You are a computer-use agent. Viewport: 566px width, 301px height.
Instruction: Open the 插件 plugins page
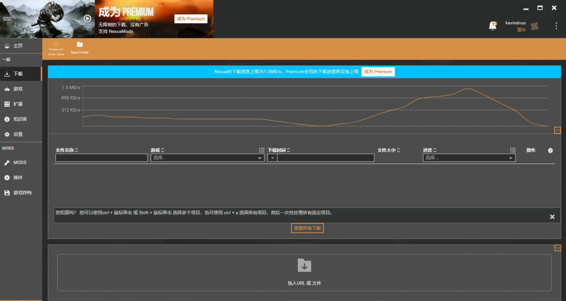click(21, 177)
